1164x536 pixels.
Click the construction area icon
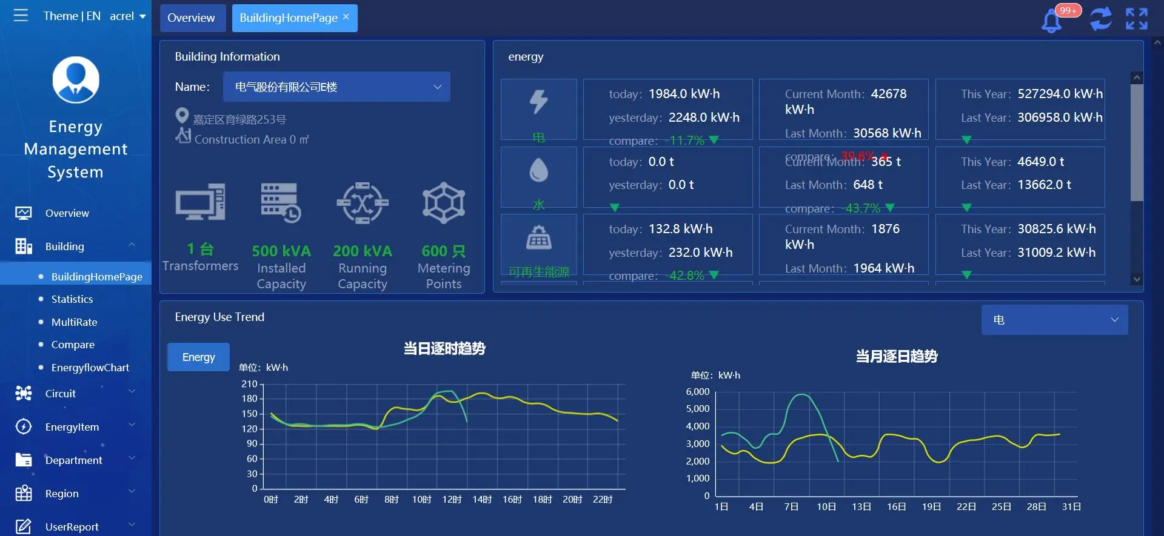(183, 135)
